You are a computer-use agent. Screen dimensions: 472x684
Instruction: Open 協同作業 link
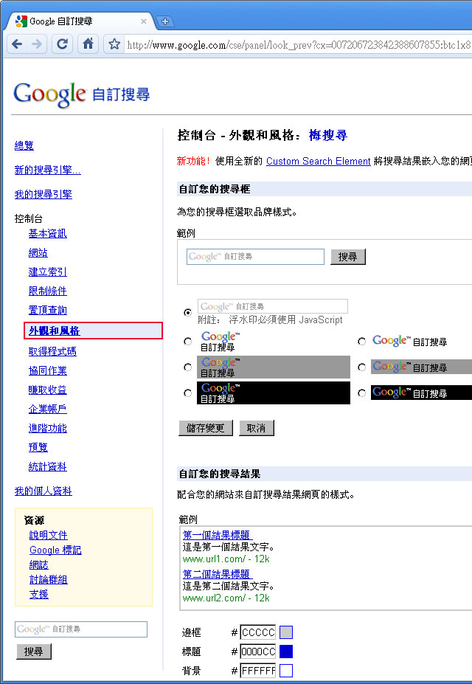(47, 370)
